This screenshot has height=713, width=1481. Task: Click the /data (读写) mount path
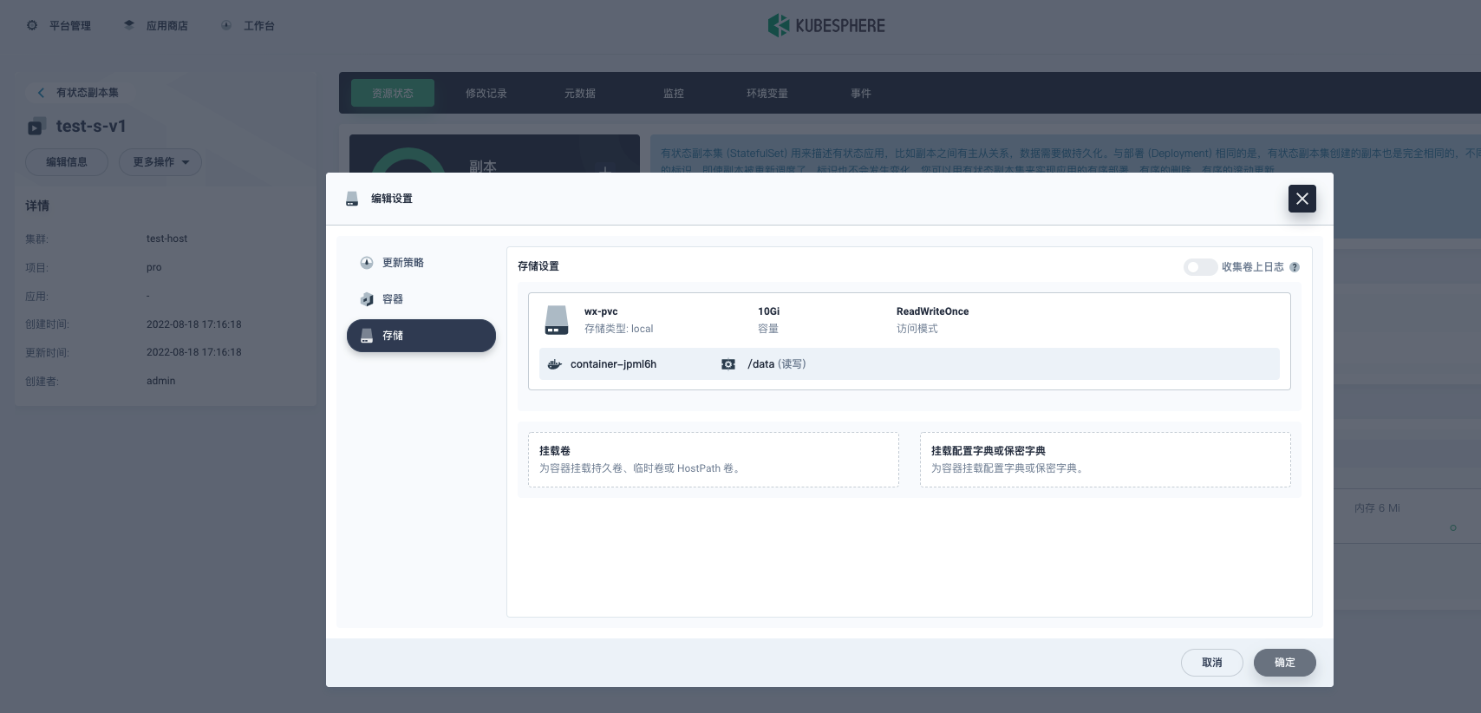[777, 364]
